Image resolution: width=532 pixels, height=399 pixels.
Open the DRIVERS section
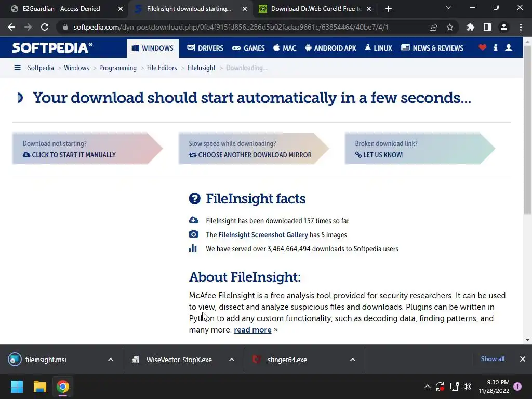pos(205,48)
